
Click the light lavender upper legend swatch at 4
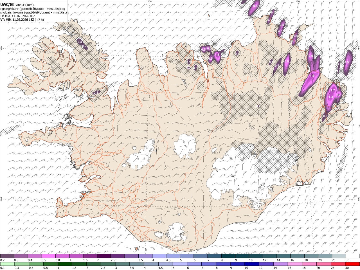pyautogui.click(x=159, y=256)
